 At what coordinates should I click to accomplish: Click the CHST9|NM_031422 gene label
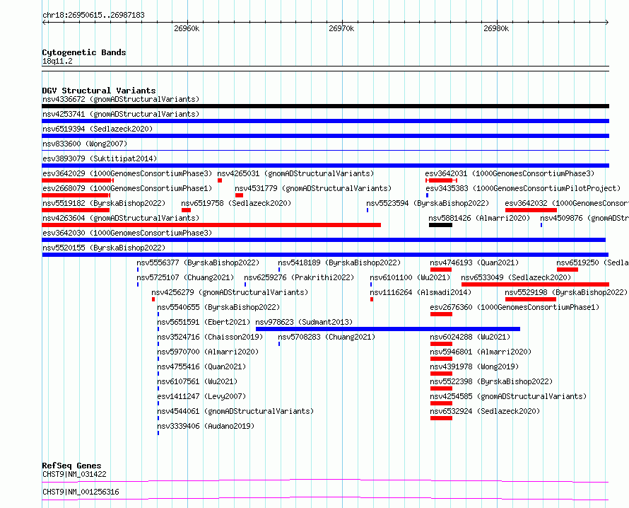click(x=74, y=474)
